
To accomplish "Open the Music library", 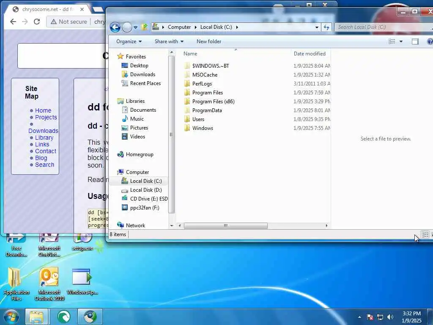I will [137, 119].
